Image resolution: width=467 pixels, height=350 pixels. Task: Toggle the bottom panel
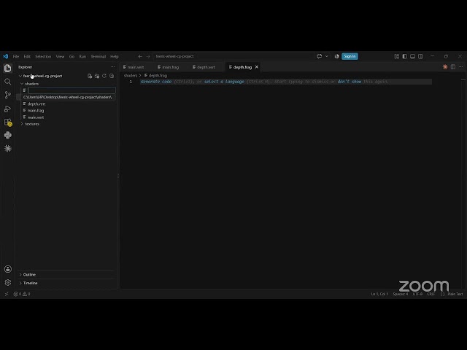(x=412, y=56)
